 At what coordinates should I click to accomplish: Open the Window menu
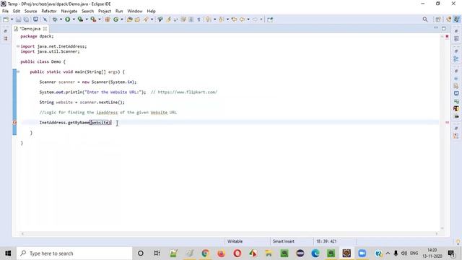click(x=135, y=11)
